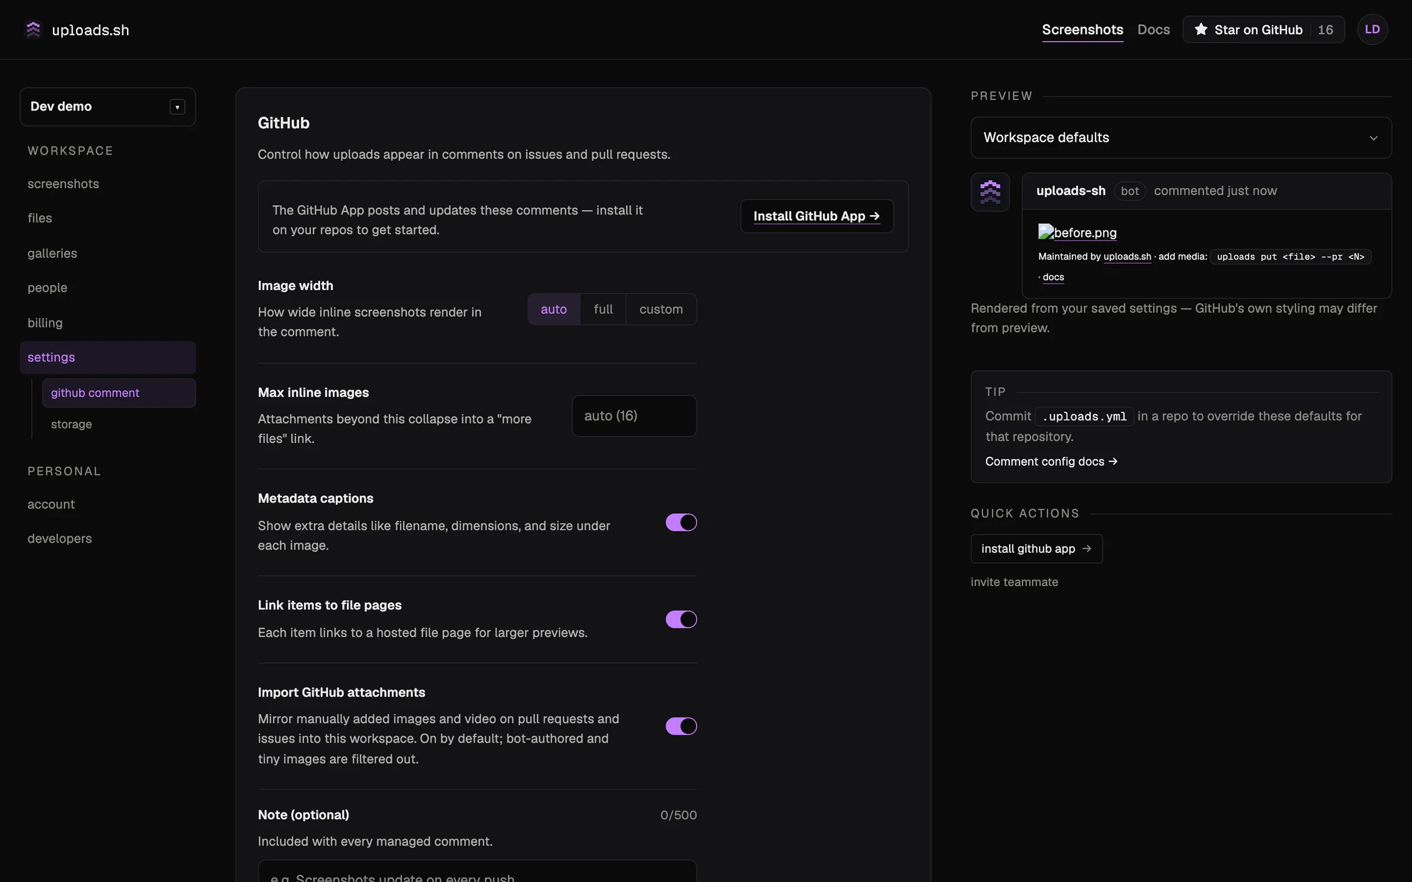Click invite teammate quick action

tap(1014, 582)
